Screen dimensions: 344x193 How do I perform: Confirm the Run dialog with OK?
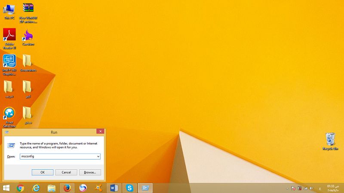coord(43,172)
